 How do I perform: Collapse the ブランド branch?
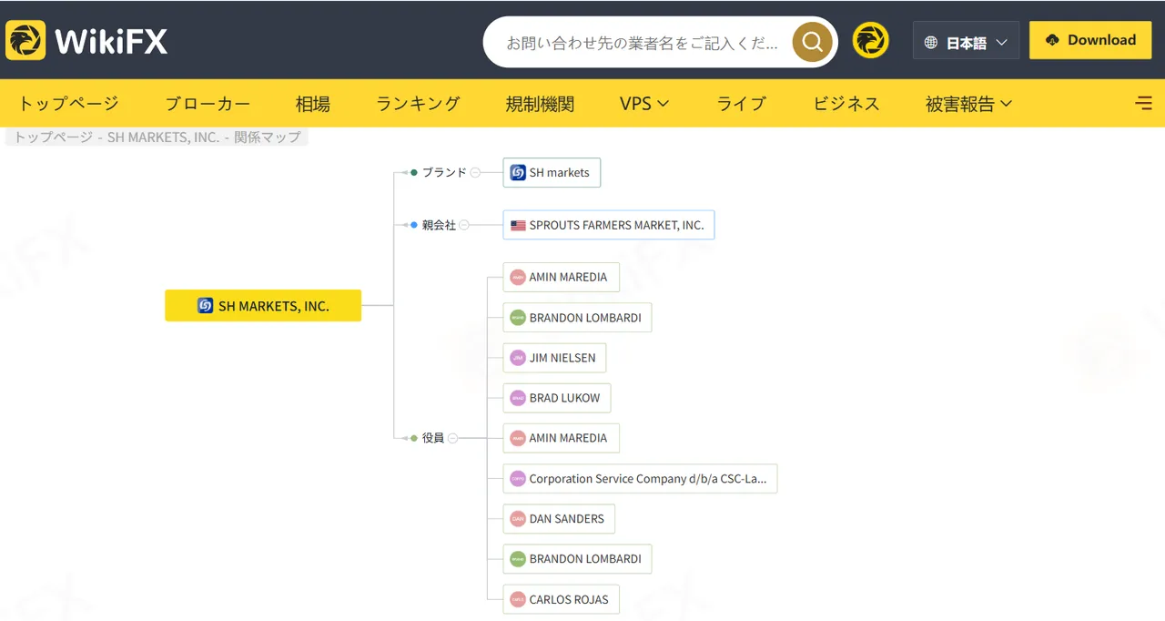tap(475, 172)
